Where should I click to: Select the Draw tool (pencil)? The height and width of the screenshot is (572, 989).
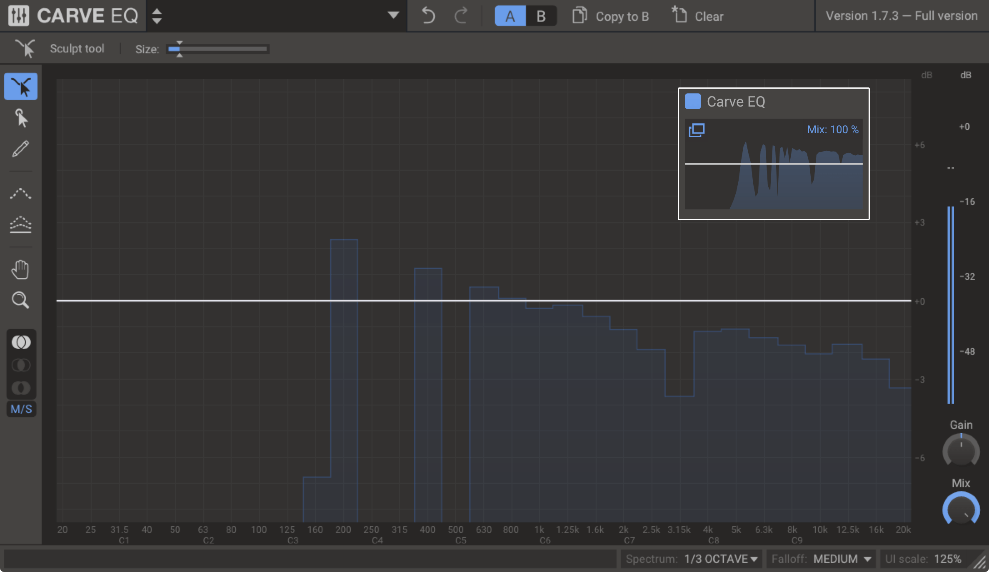coord(20,149)
